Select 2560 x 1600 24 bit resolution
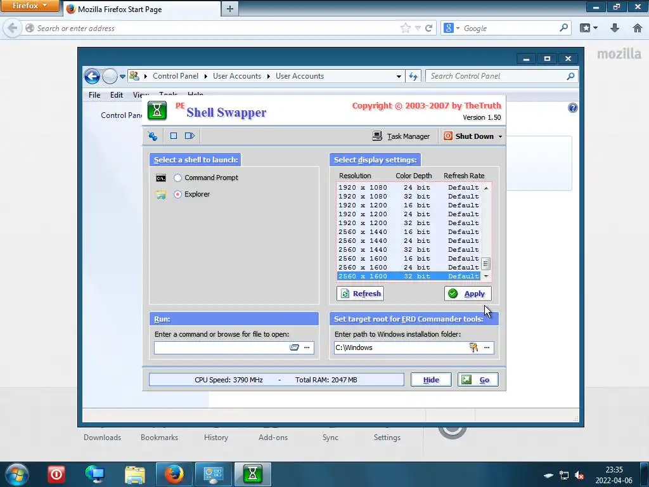 pos(409,268)
